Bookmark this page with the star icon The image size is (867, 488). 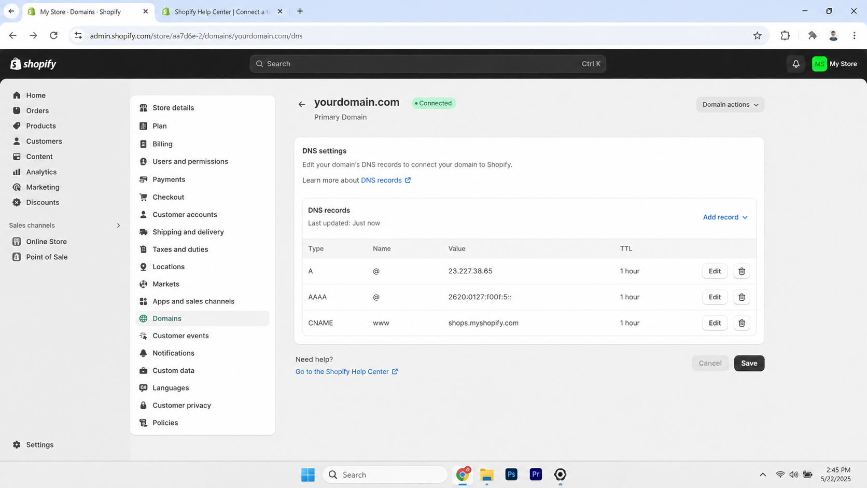(x=758, y=36)
